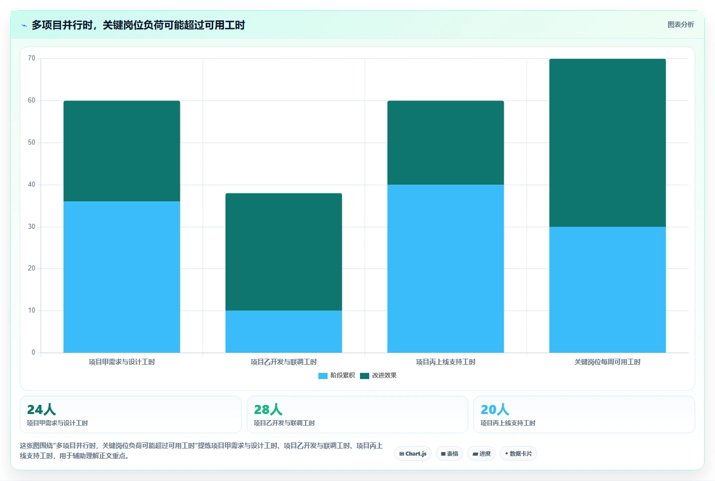
Task: Click the lightning icon beside the chart title
Action: [x=24, y=25]
